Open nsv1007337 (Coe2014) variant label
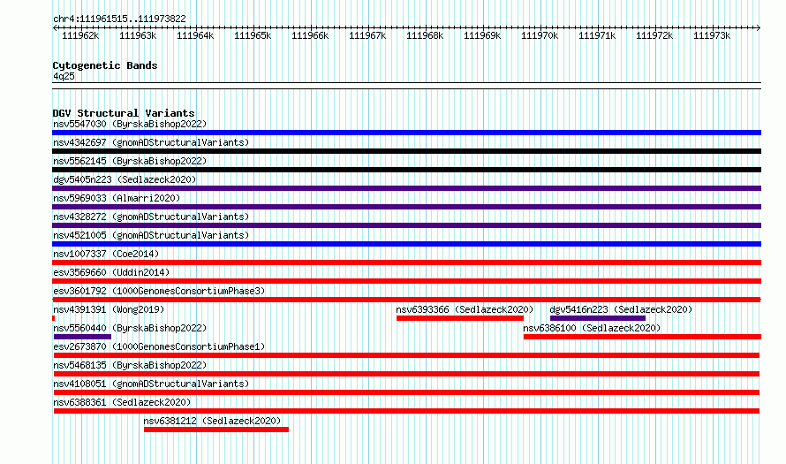The image size is (786, 464). pos(106,254)
